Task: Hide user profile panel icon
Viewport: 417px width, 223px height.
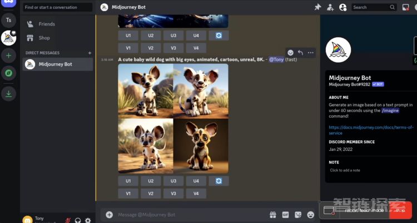Action: coord(343,7)
